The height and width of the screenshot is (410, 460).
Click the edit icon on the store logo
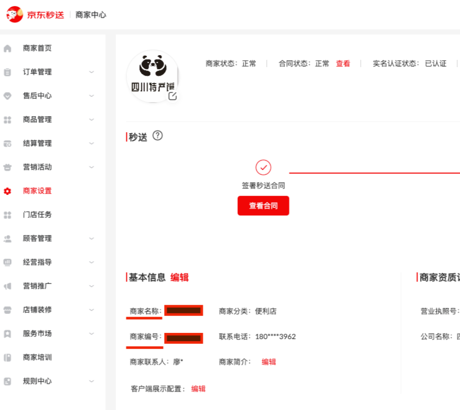coord(173,96)
